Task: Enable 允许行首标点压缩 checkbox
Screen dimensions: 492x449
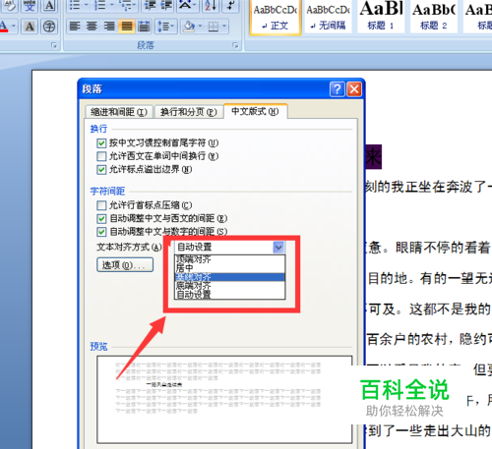Action: click(x=101, y=205)
